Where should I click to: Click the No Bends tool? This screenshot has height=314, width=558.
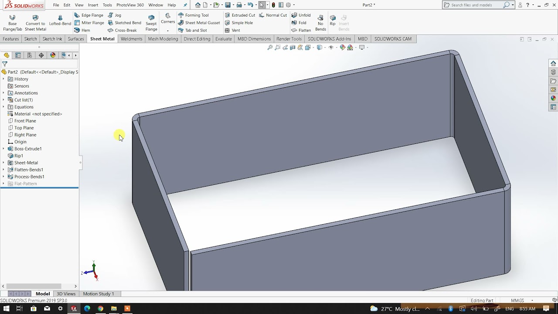point(320,23)
